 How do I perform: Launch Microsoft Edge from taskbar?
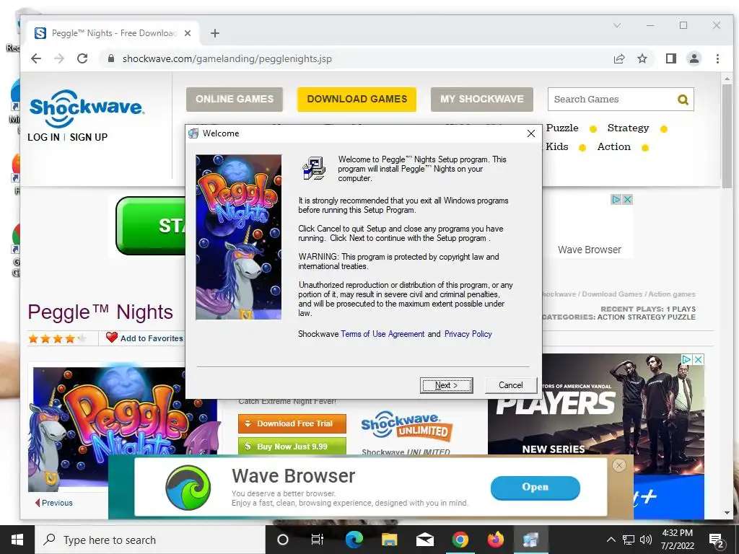point(354,540)
